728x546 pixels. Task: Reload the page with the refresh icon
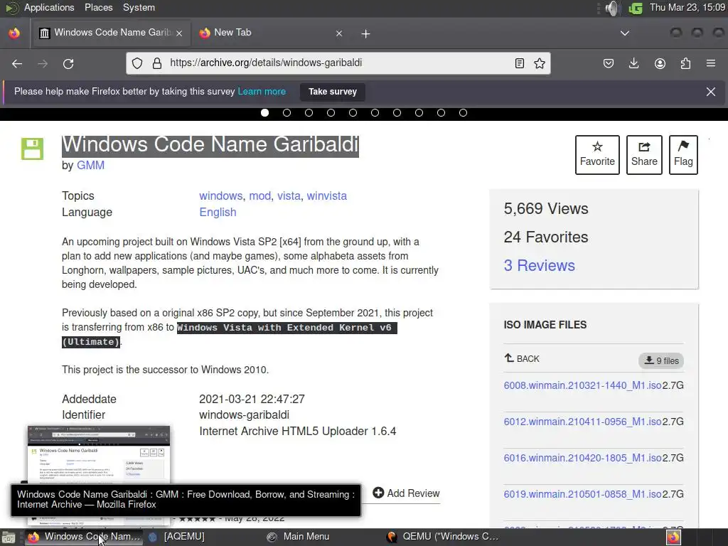pyautogui.click(x=68, y=63)
